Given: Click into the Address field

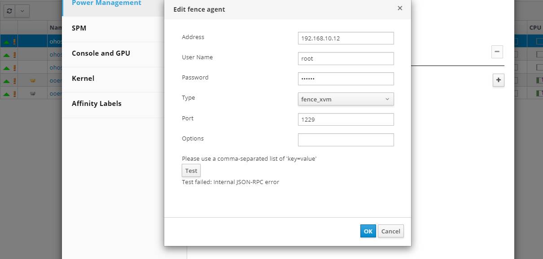Looking at the screenshot, I should (x=346, y=38).
